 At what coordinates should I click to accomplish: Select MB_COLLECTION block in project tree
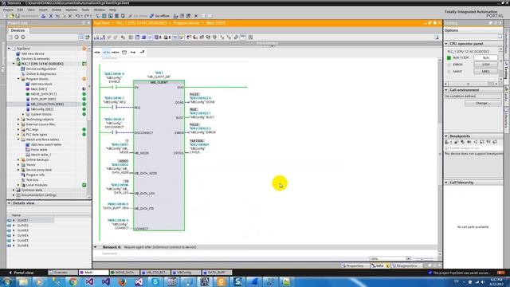(x=47, y=104)
